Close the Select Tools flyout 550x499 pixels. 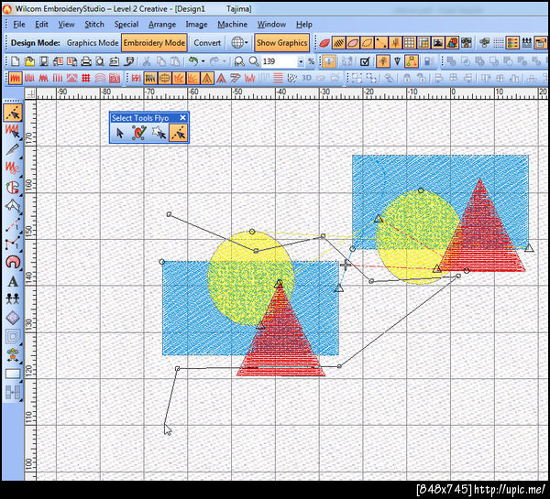[x=182, y=118]
